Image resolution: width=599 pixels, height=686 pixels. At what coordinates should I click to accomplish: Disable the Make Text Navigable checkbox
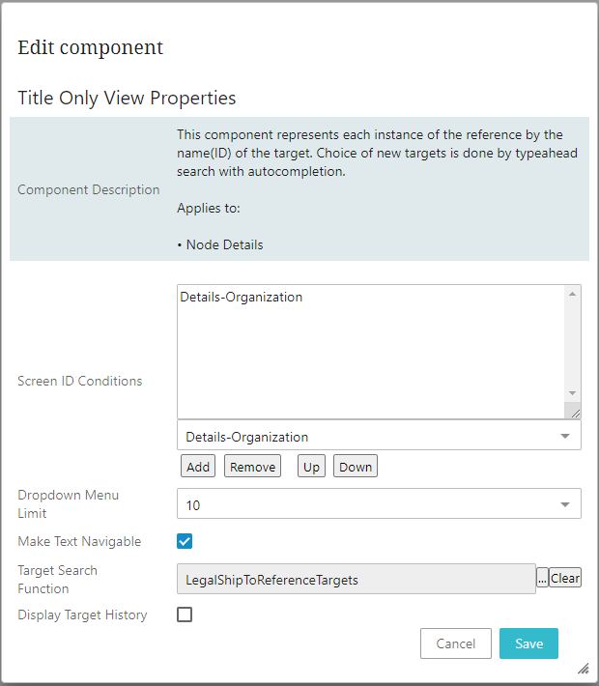click(x=185, y=541)
